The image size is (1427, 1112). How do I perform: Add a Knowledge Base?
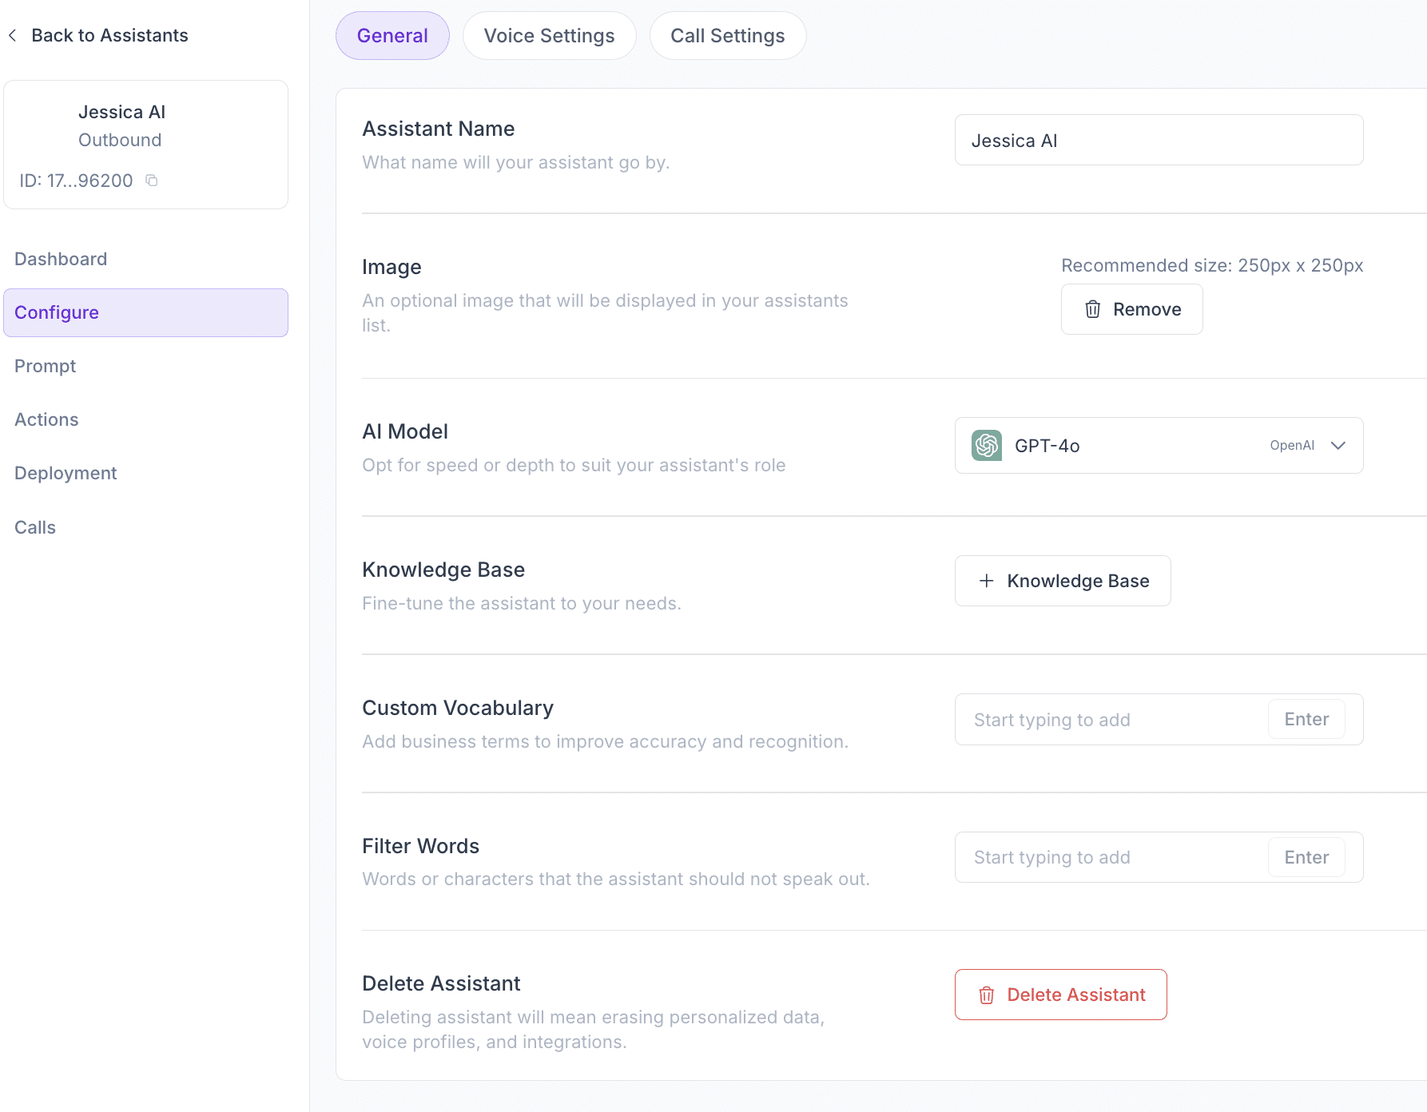click(1063, 581)
